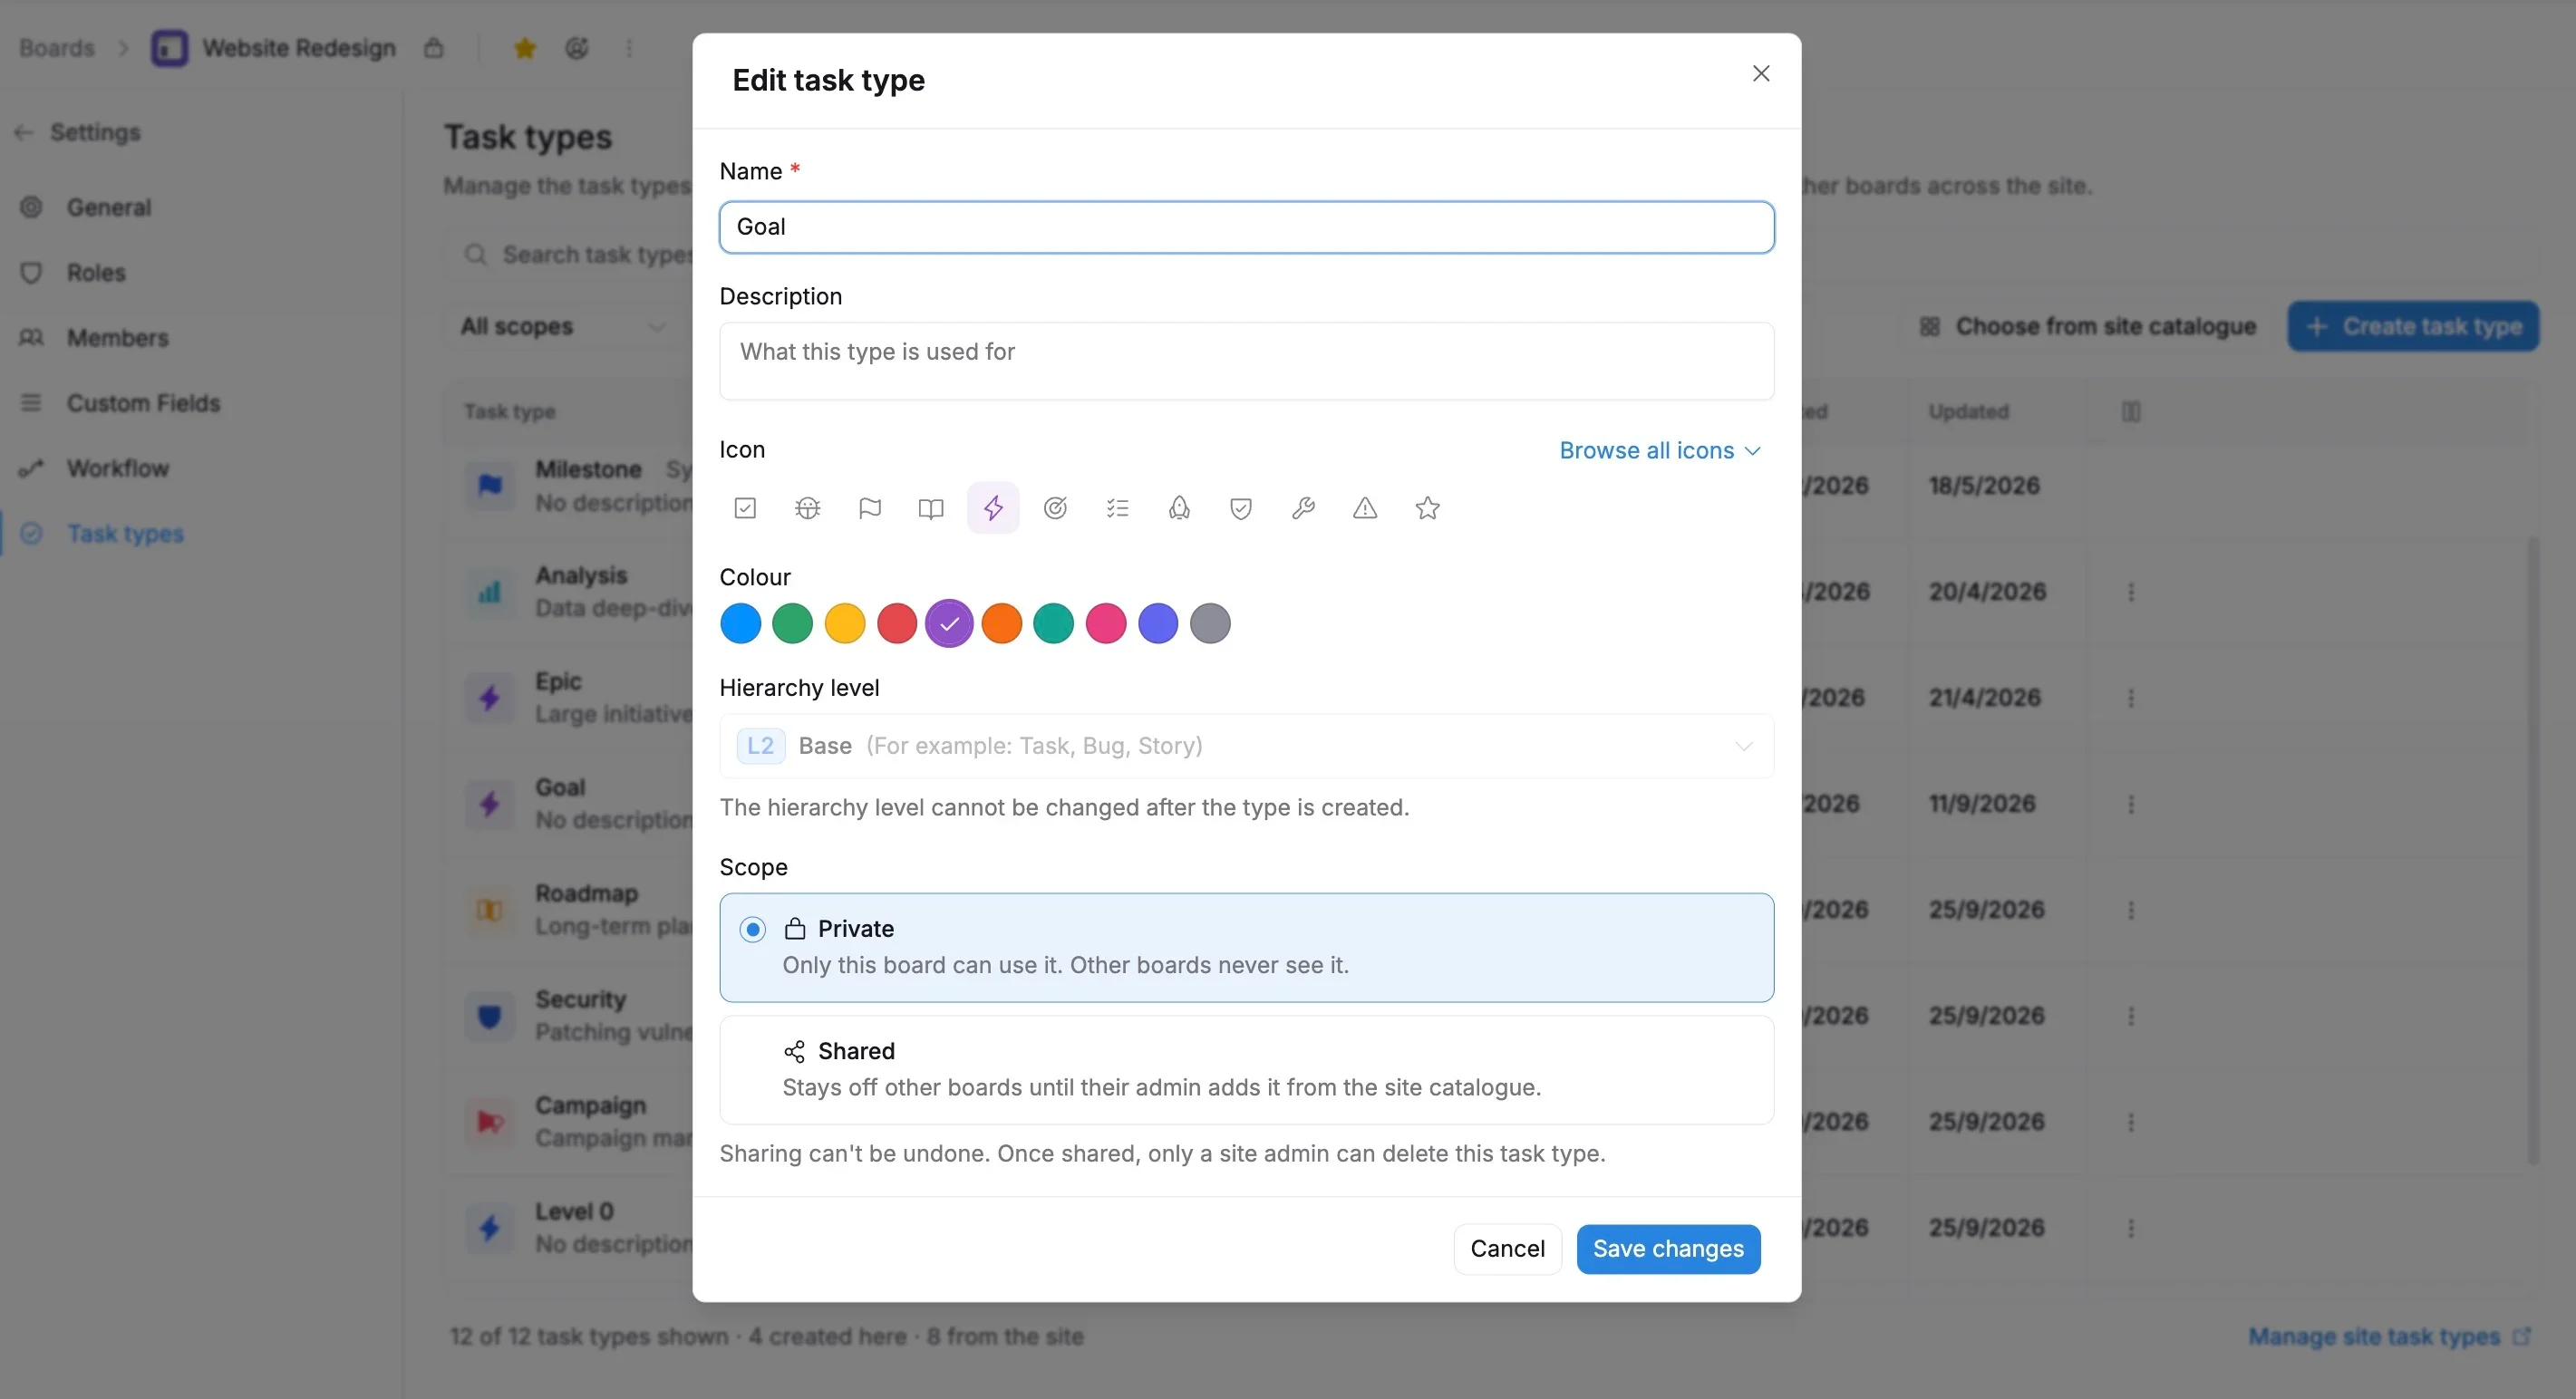Select the Shared scope option

coord(1246,1069)
